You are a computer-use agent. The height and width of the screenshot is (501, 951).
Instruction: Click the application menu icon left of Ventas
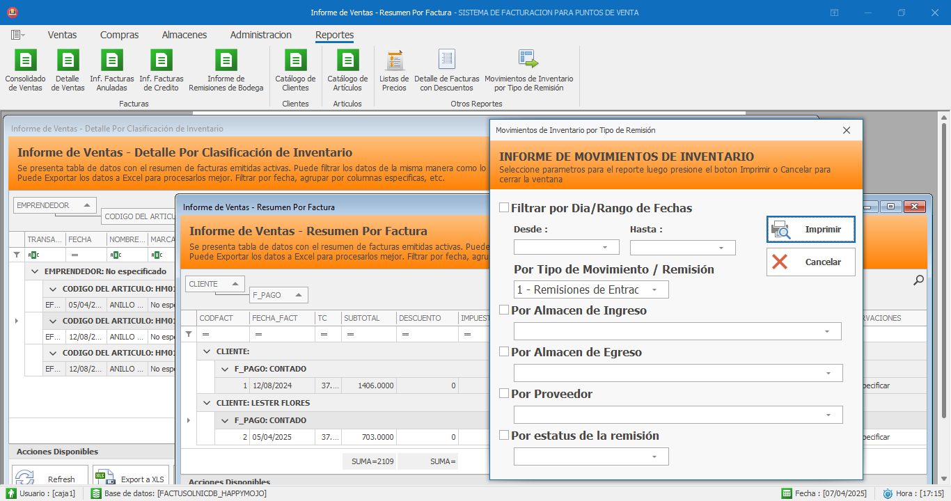tap(17, 35)
